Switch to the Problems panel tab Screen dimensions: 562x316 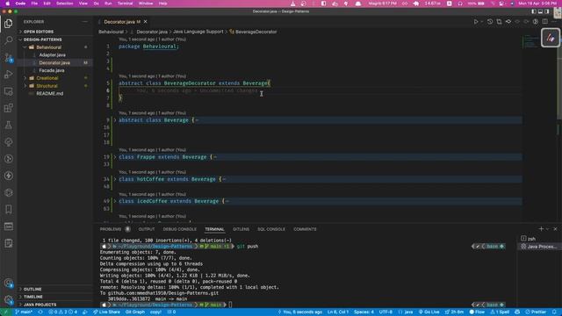coord(111,229)
